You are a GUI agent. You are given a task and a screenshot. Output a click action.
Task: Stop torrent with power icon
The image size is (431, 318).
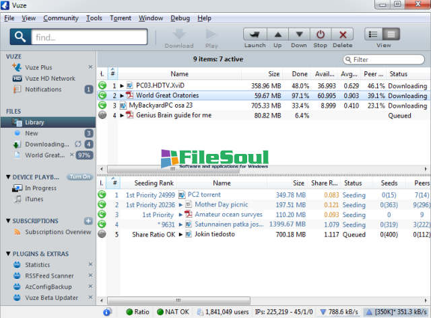321,34
